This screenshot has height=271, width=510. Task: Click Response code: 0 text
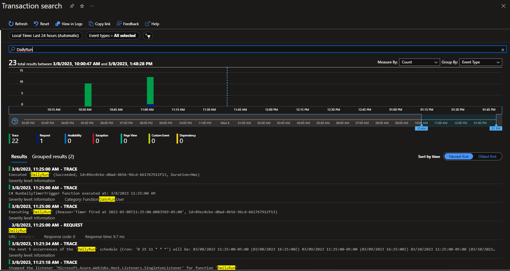[60, 237]
